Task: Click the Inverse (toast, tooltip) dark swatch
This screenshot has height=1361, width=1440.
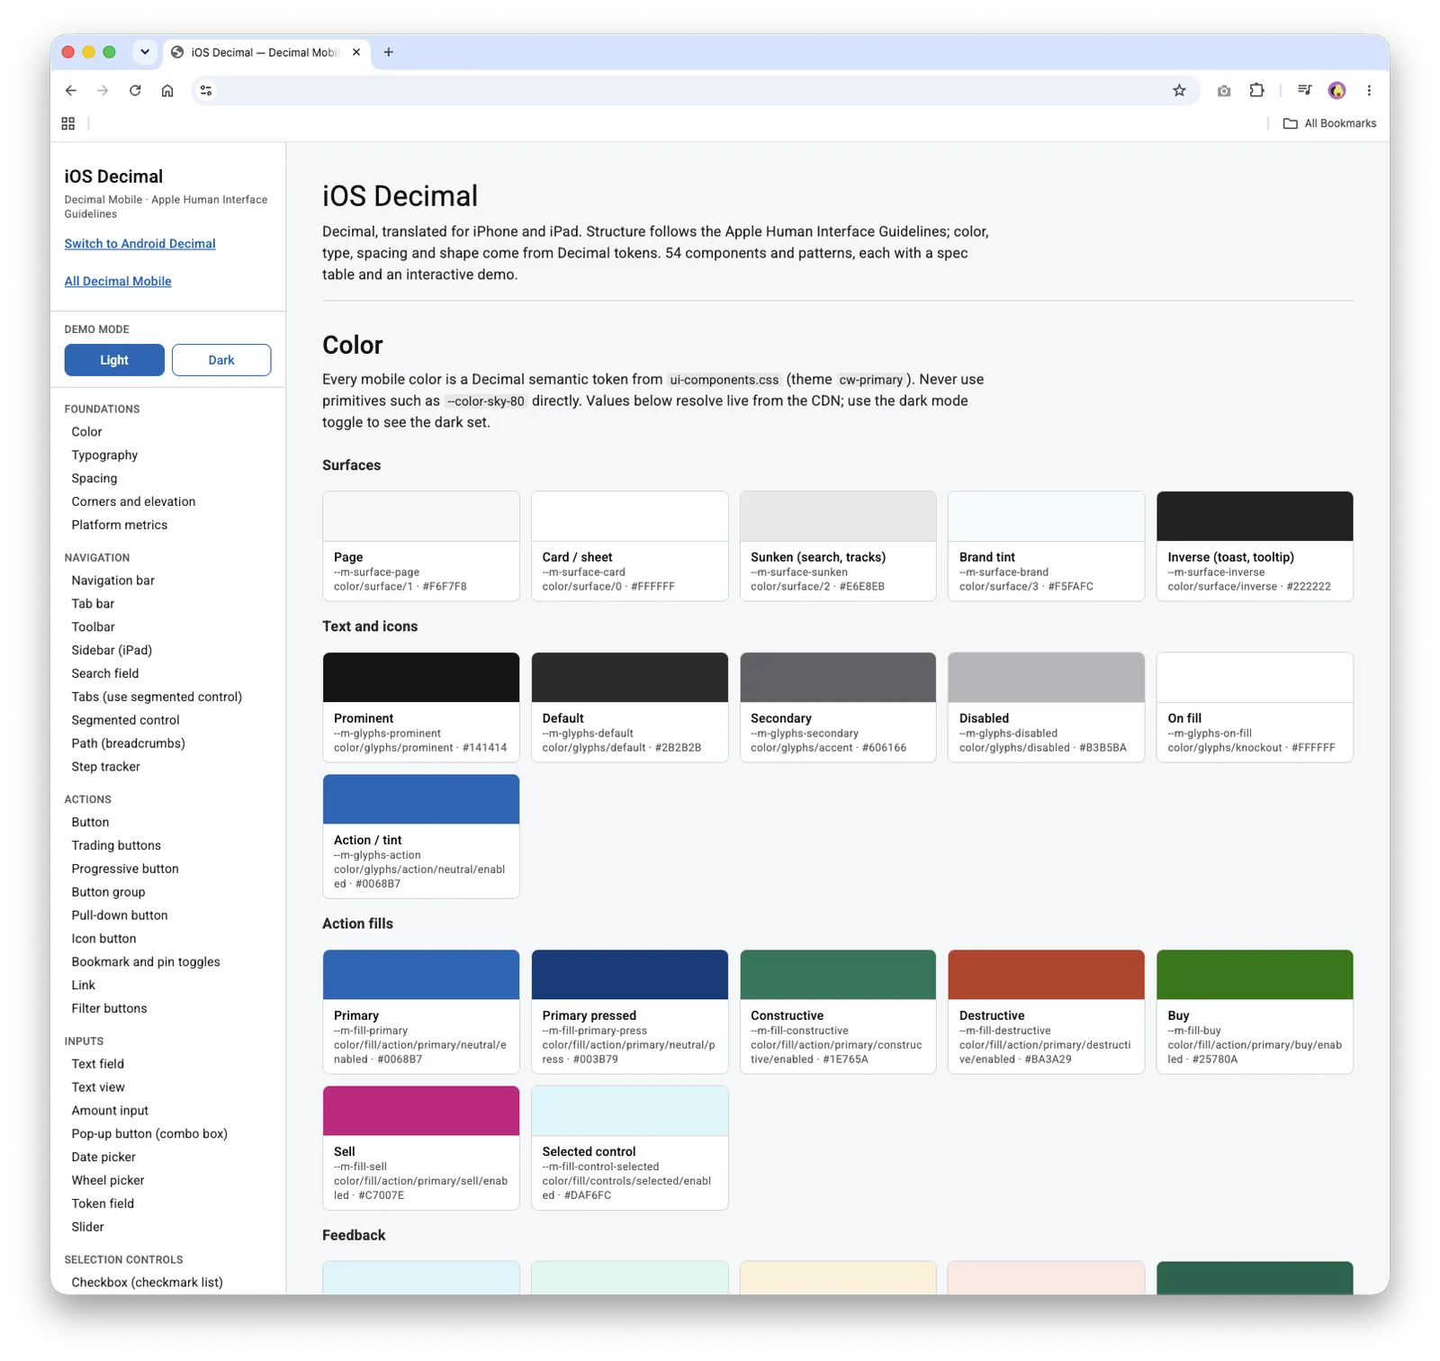Action: tap(1255, 517)
